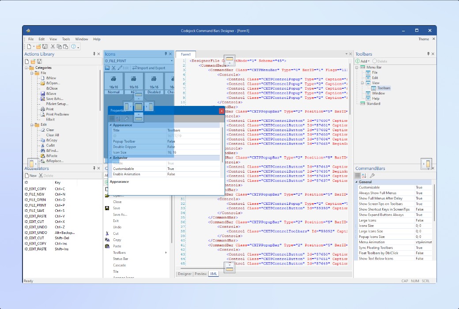The width and height of the screenshot is (459, 309).
Task: Click Save icon in Actions Library toolbar
Action: tap(39, 61)
